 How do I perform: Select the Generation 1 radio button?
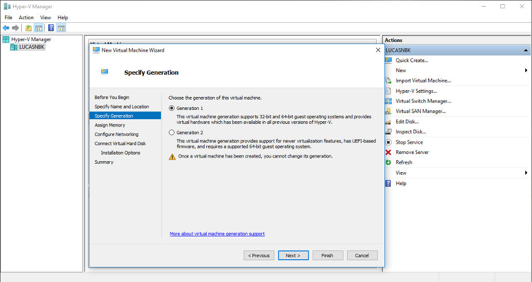coord(172,108)
